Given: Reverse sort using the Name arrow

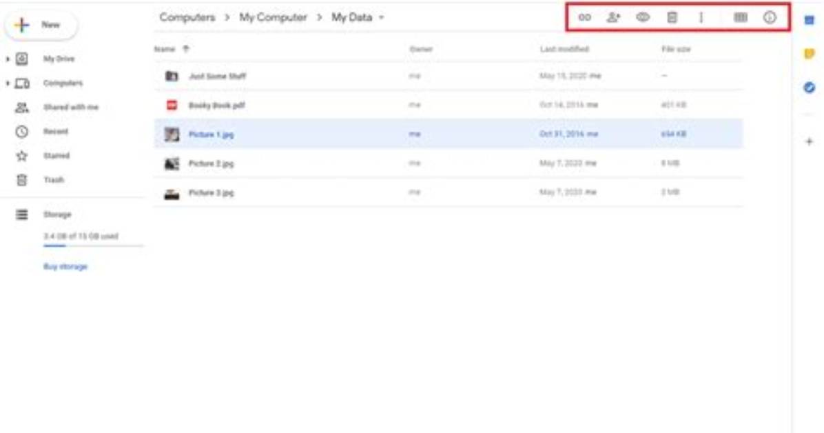Looking at the screenshot, I should pyautogui.click(x=185, y=49).
